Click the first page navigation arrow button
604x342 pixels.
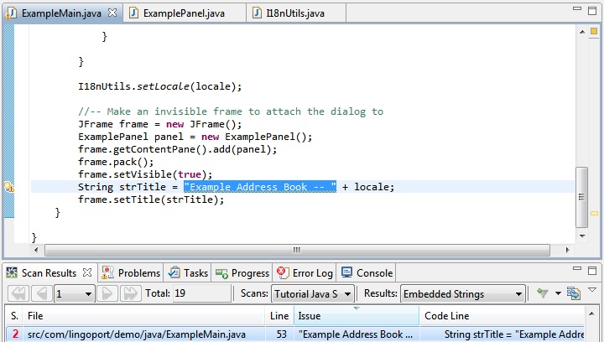click(x=18, y=294)
